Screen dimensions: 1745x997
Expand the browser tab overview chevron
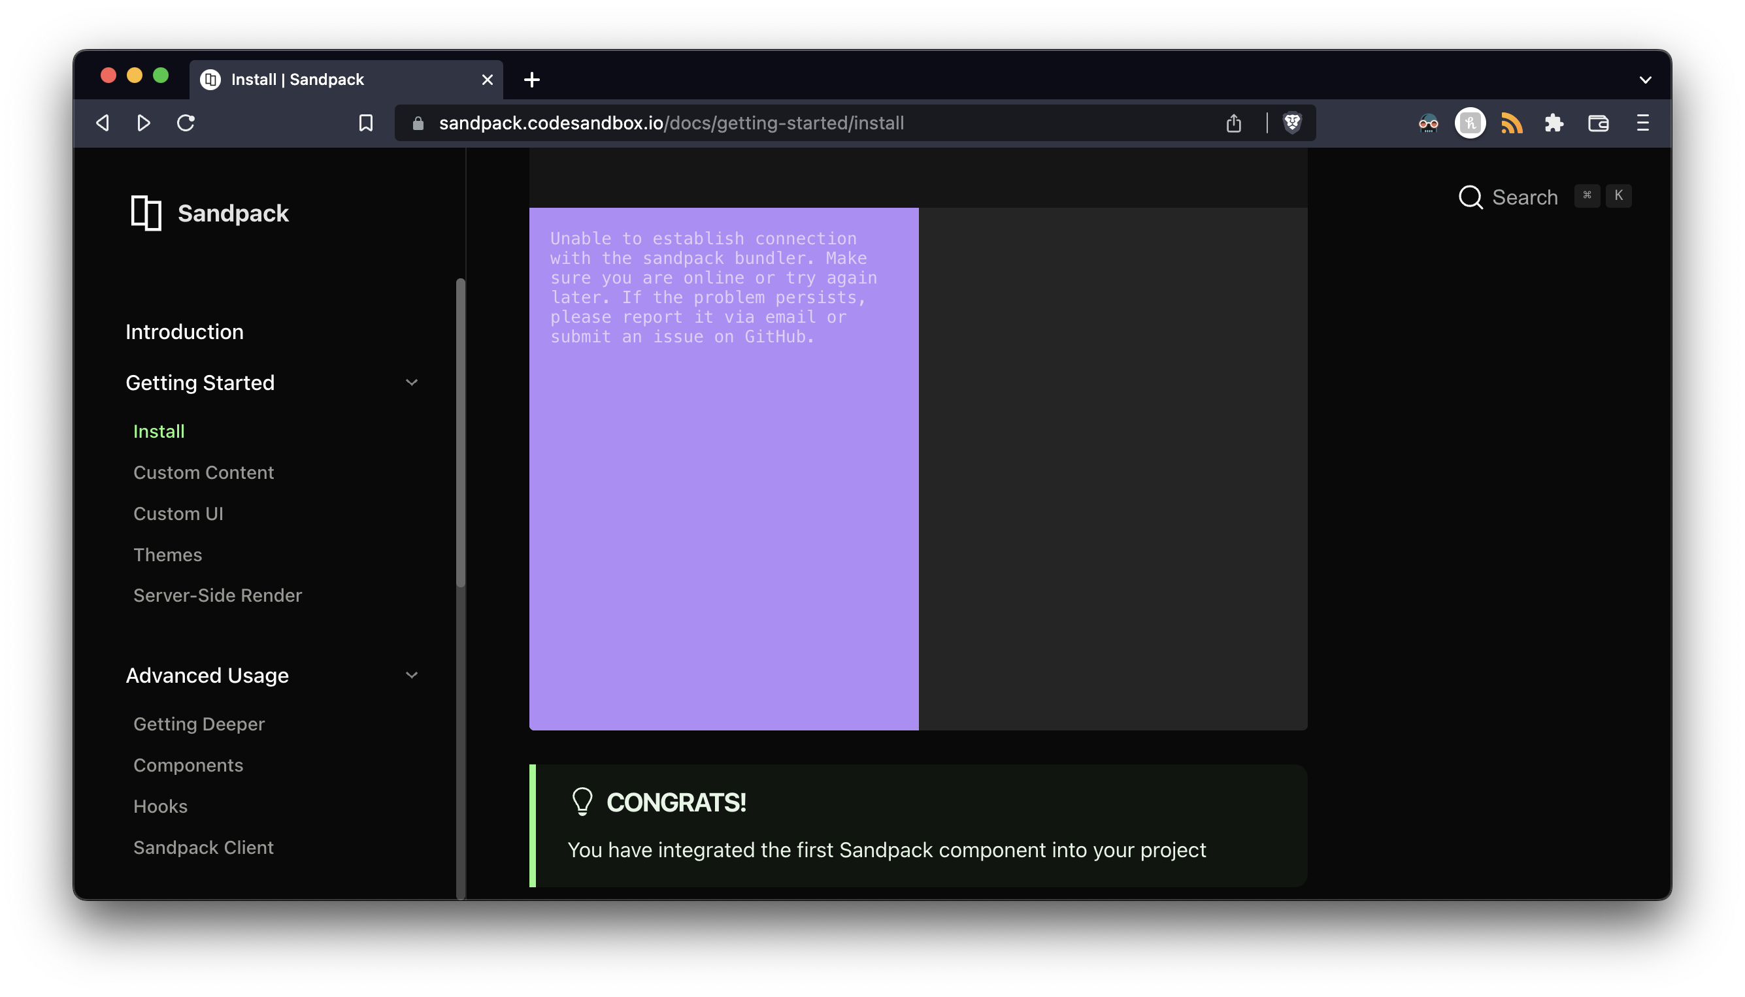[1646, 80]
